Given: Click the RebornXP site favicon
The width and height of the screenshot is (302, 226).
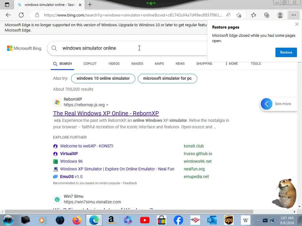Looking at the screenshot, I should point(57,102).
